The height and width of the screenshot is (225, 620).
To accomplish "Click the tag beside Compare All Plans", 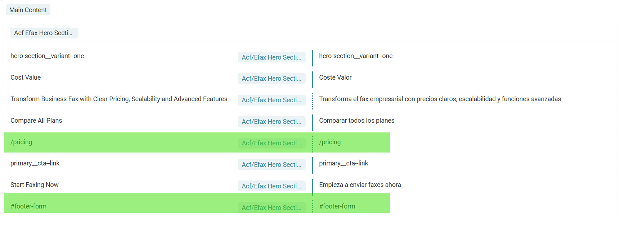I will pos(271,122).
